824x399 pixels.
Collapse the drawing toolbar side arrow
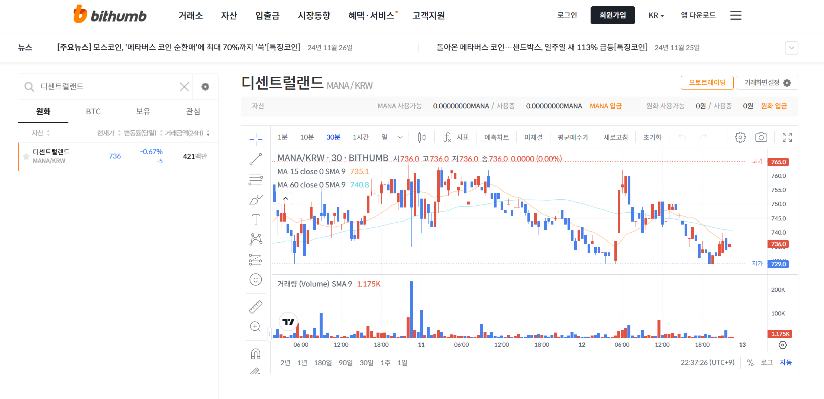269,334
